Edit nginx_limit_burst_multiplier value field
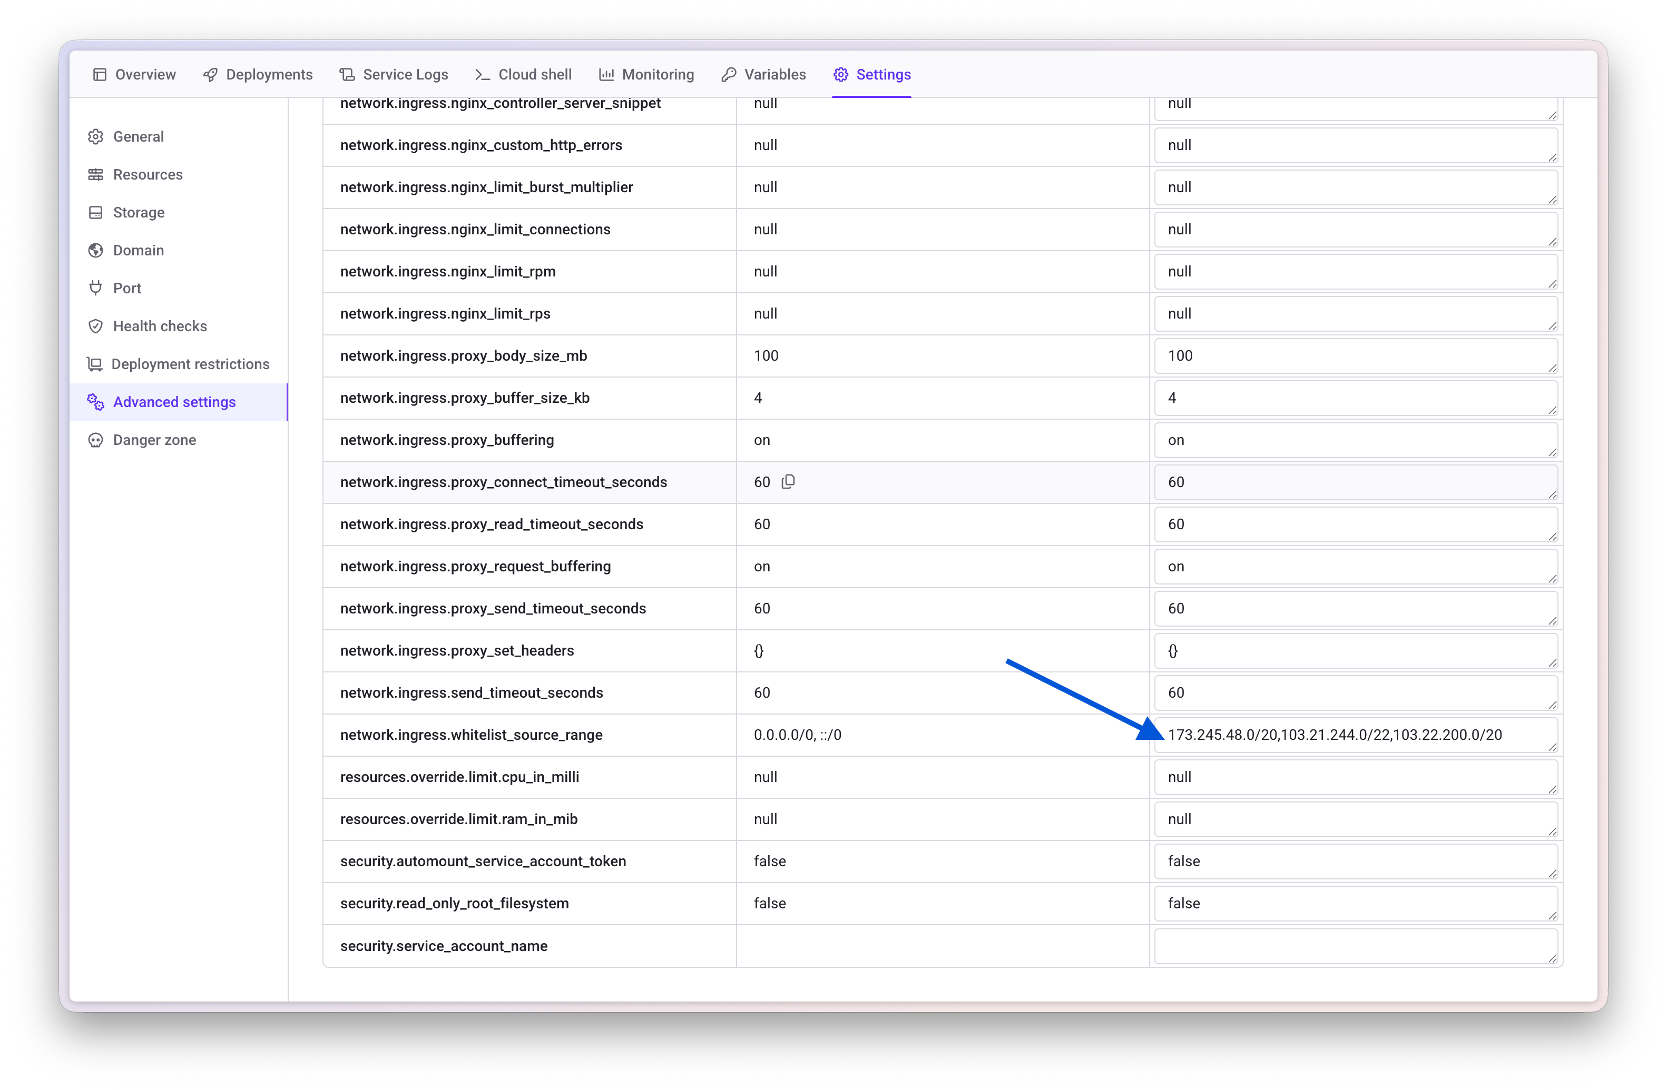Image resolution: width=1667 pixels, height=1090 pixels. pos(1356,187)
